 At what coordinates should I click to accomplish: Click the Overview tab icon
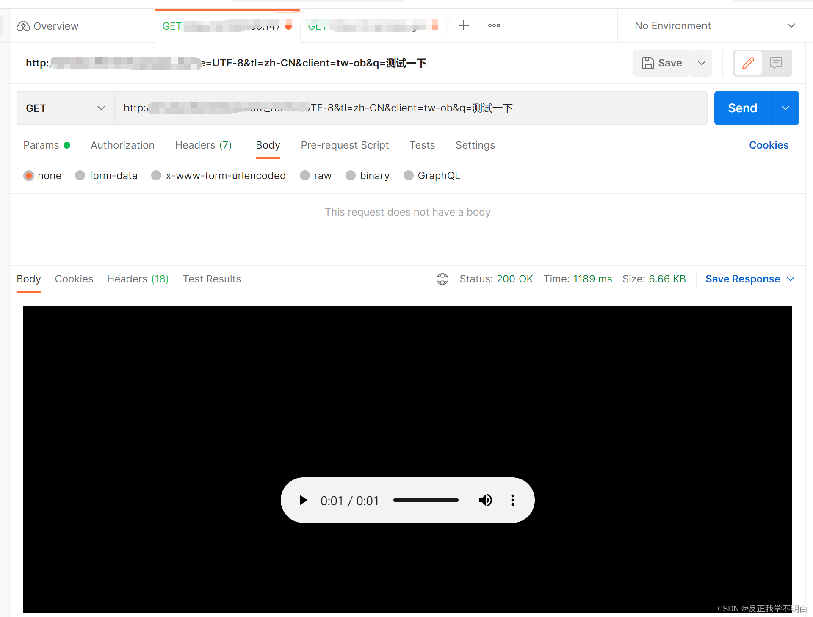coord(23,26)
